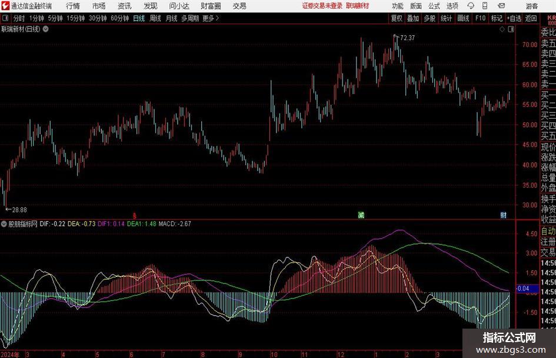Open the 选项 menu

pos(452,6)
